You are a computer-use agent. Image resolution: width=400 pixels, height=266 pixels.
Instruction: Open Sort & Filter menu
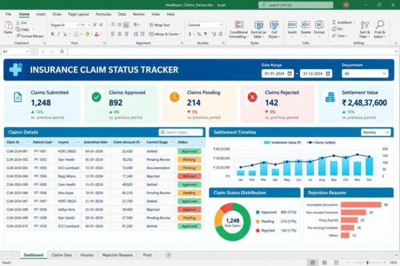click(365, 29)
